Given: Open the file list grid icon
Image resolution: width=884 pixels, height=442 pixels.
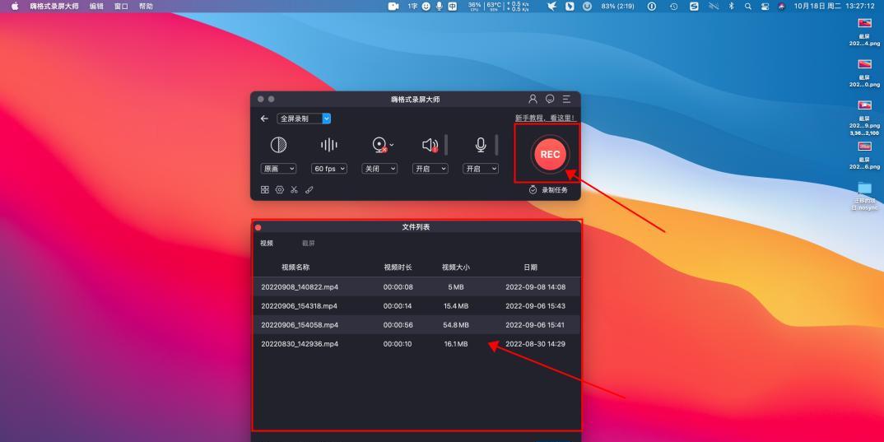Looking at the screenshot, I should pos(265,190).
